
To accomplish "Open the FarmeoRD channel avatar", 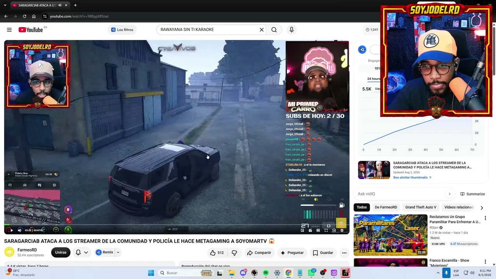I will (x=9, y=252).
